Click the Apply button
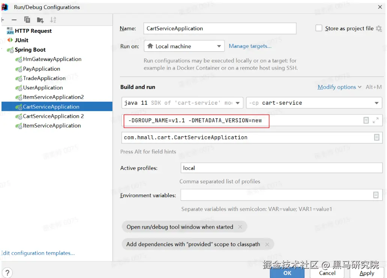Image resolution: width=387 pixels, height=278 pixels. [x=367, y=273]
